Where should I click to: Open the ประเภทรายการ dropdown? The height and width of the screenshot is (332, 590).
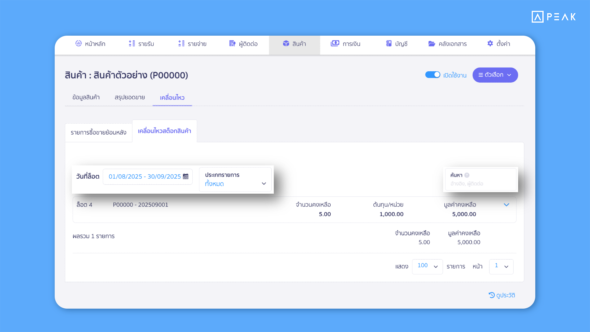tap(235, 180)
